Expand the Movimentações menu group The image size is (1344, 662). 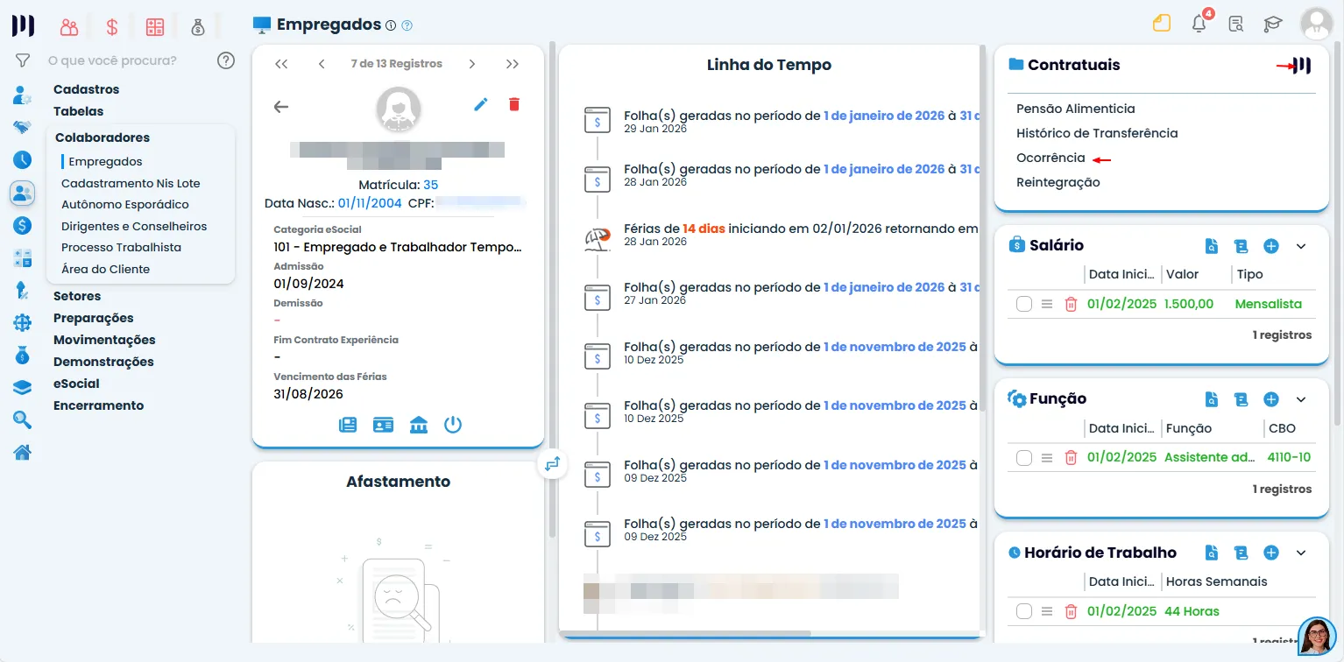104,340
